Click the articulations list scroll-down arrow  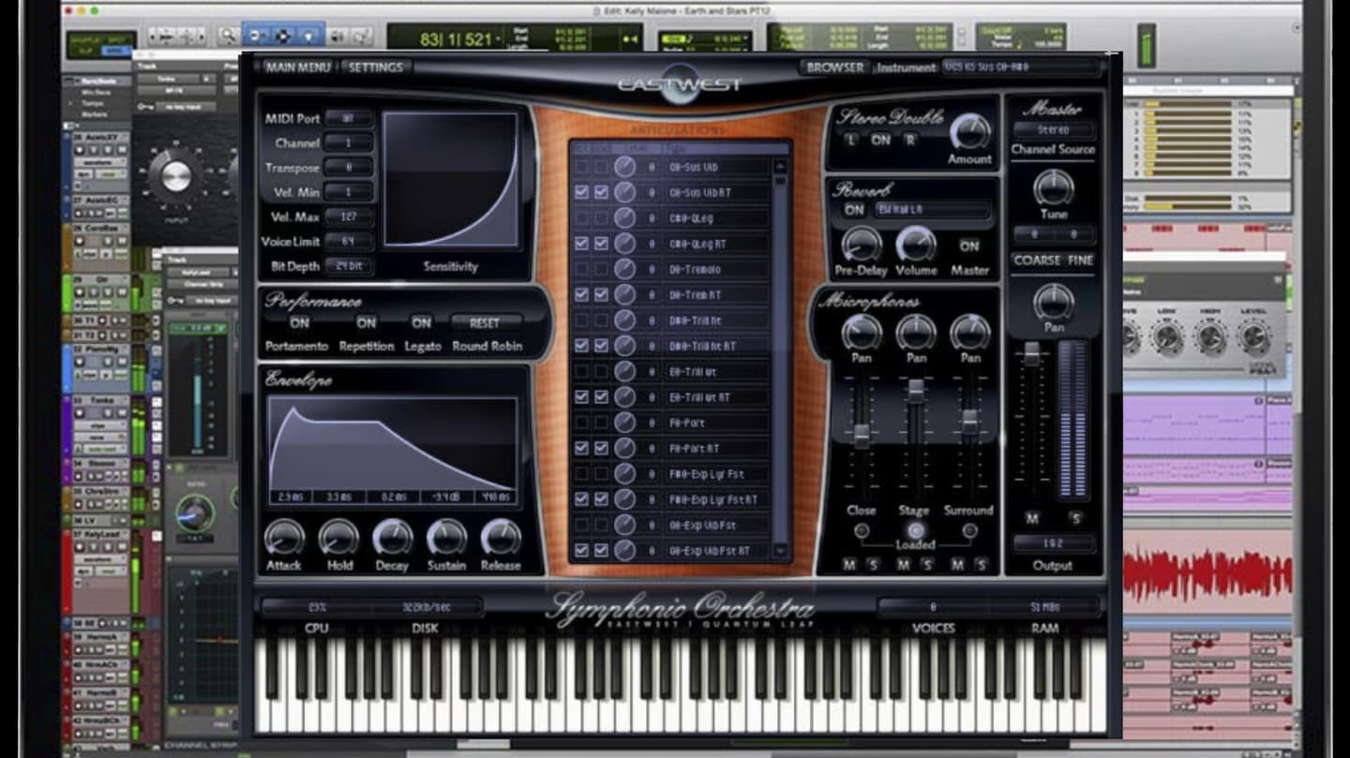click(x=780, y=551)
